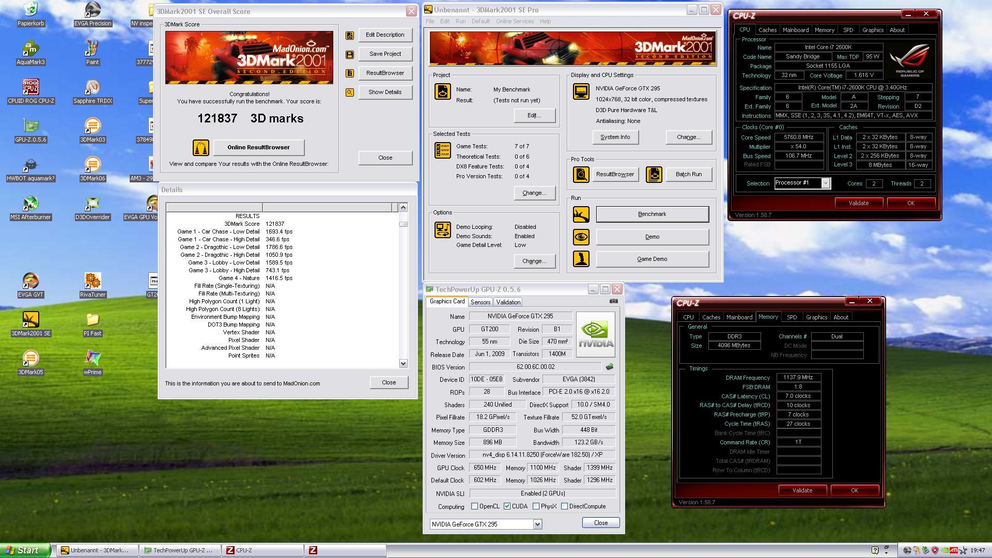Screen dimensions: 992x558
Task: Toggle the PhysX checkbox in GPU-Z
Action: click(x=536, y=506)
